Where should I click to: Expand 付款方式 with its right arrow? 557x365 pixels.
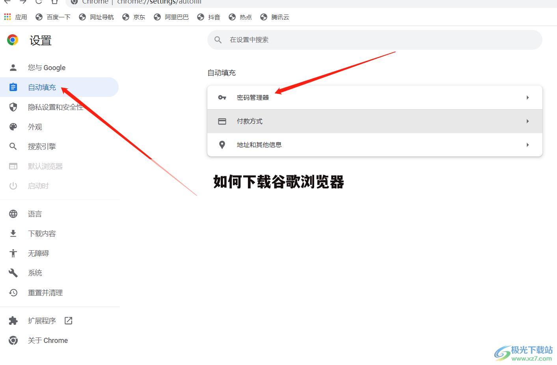tap(527, 121)
